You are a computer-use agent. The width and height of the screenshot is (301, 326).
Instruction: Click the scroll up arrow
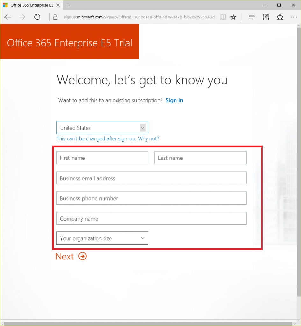click(x=298, y=26)
